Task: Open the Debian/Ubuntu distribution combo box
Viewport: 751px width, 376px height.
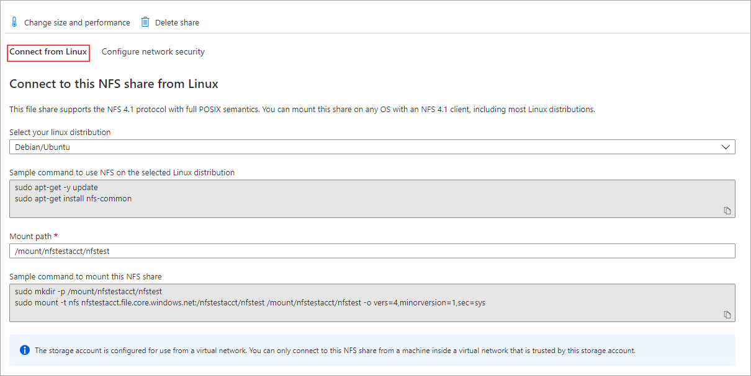Action: point(372,147)
